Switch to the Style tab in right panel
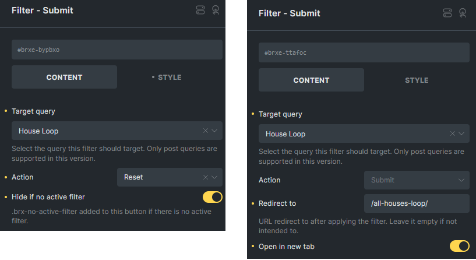This screenshot has width=476, height=260. (x=417, y=80)
